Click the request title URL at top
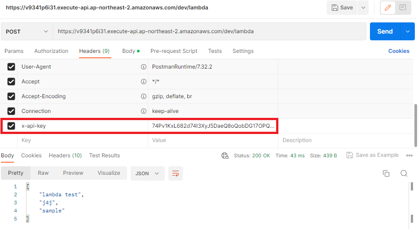Viewport: 418px width, 229px height. coord(107,8)
